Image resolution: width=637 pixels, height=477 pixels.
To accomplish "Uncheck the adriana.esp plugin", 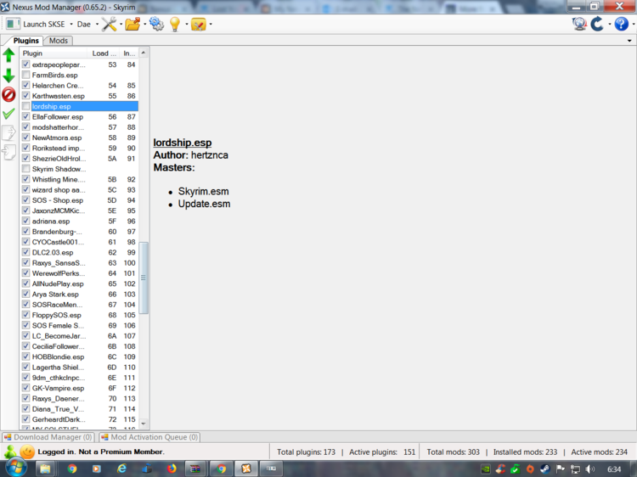I will (26, 221).
